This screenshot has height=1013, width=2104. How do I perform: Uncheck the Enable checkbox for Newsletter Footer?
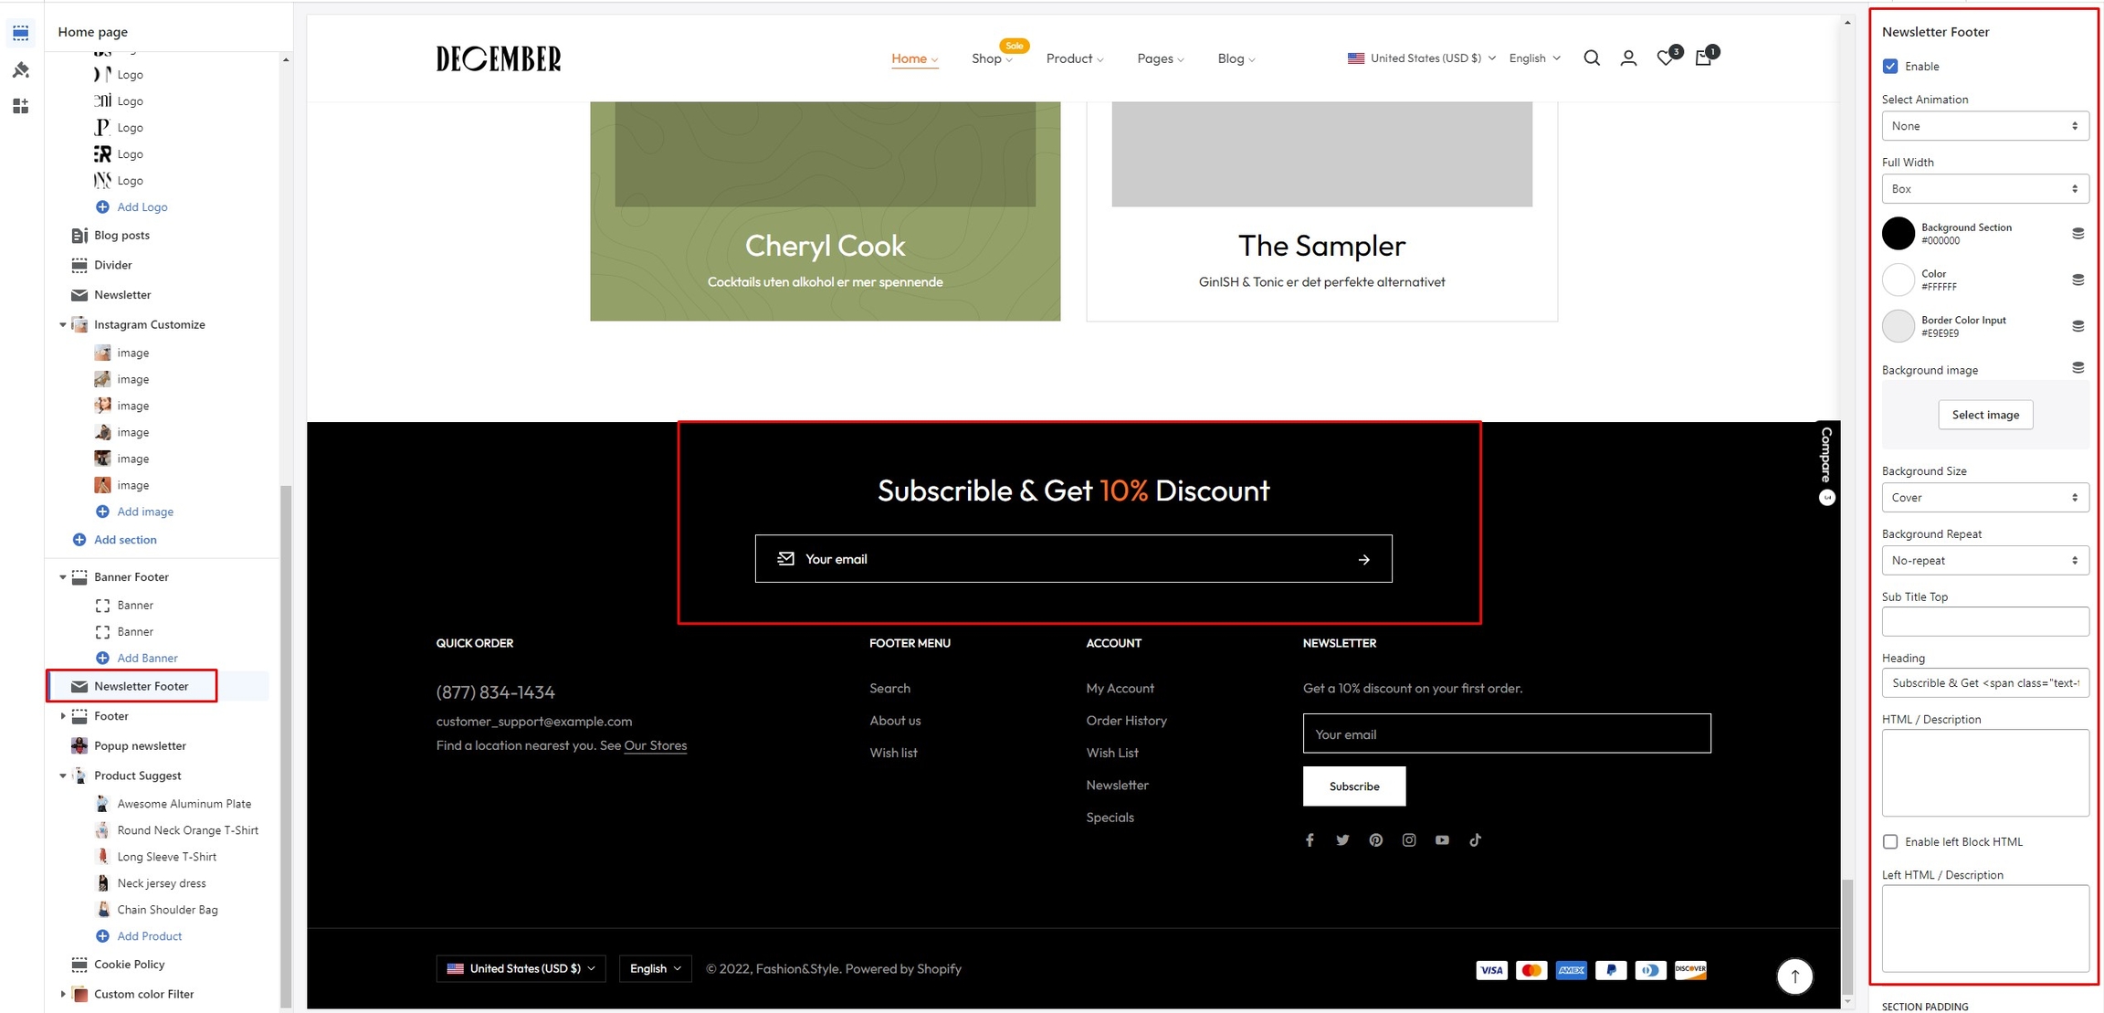coord(1890,67)
